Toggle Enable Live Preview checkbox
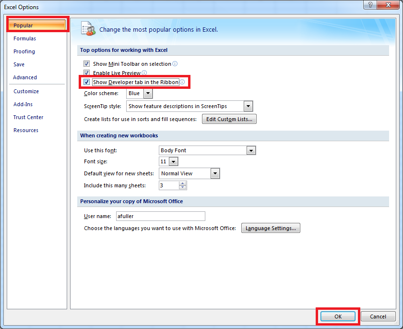403x329 pixels. (87, 73)
